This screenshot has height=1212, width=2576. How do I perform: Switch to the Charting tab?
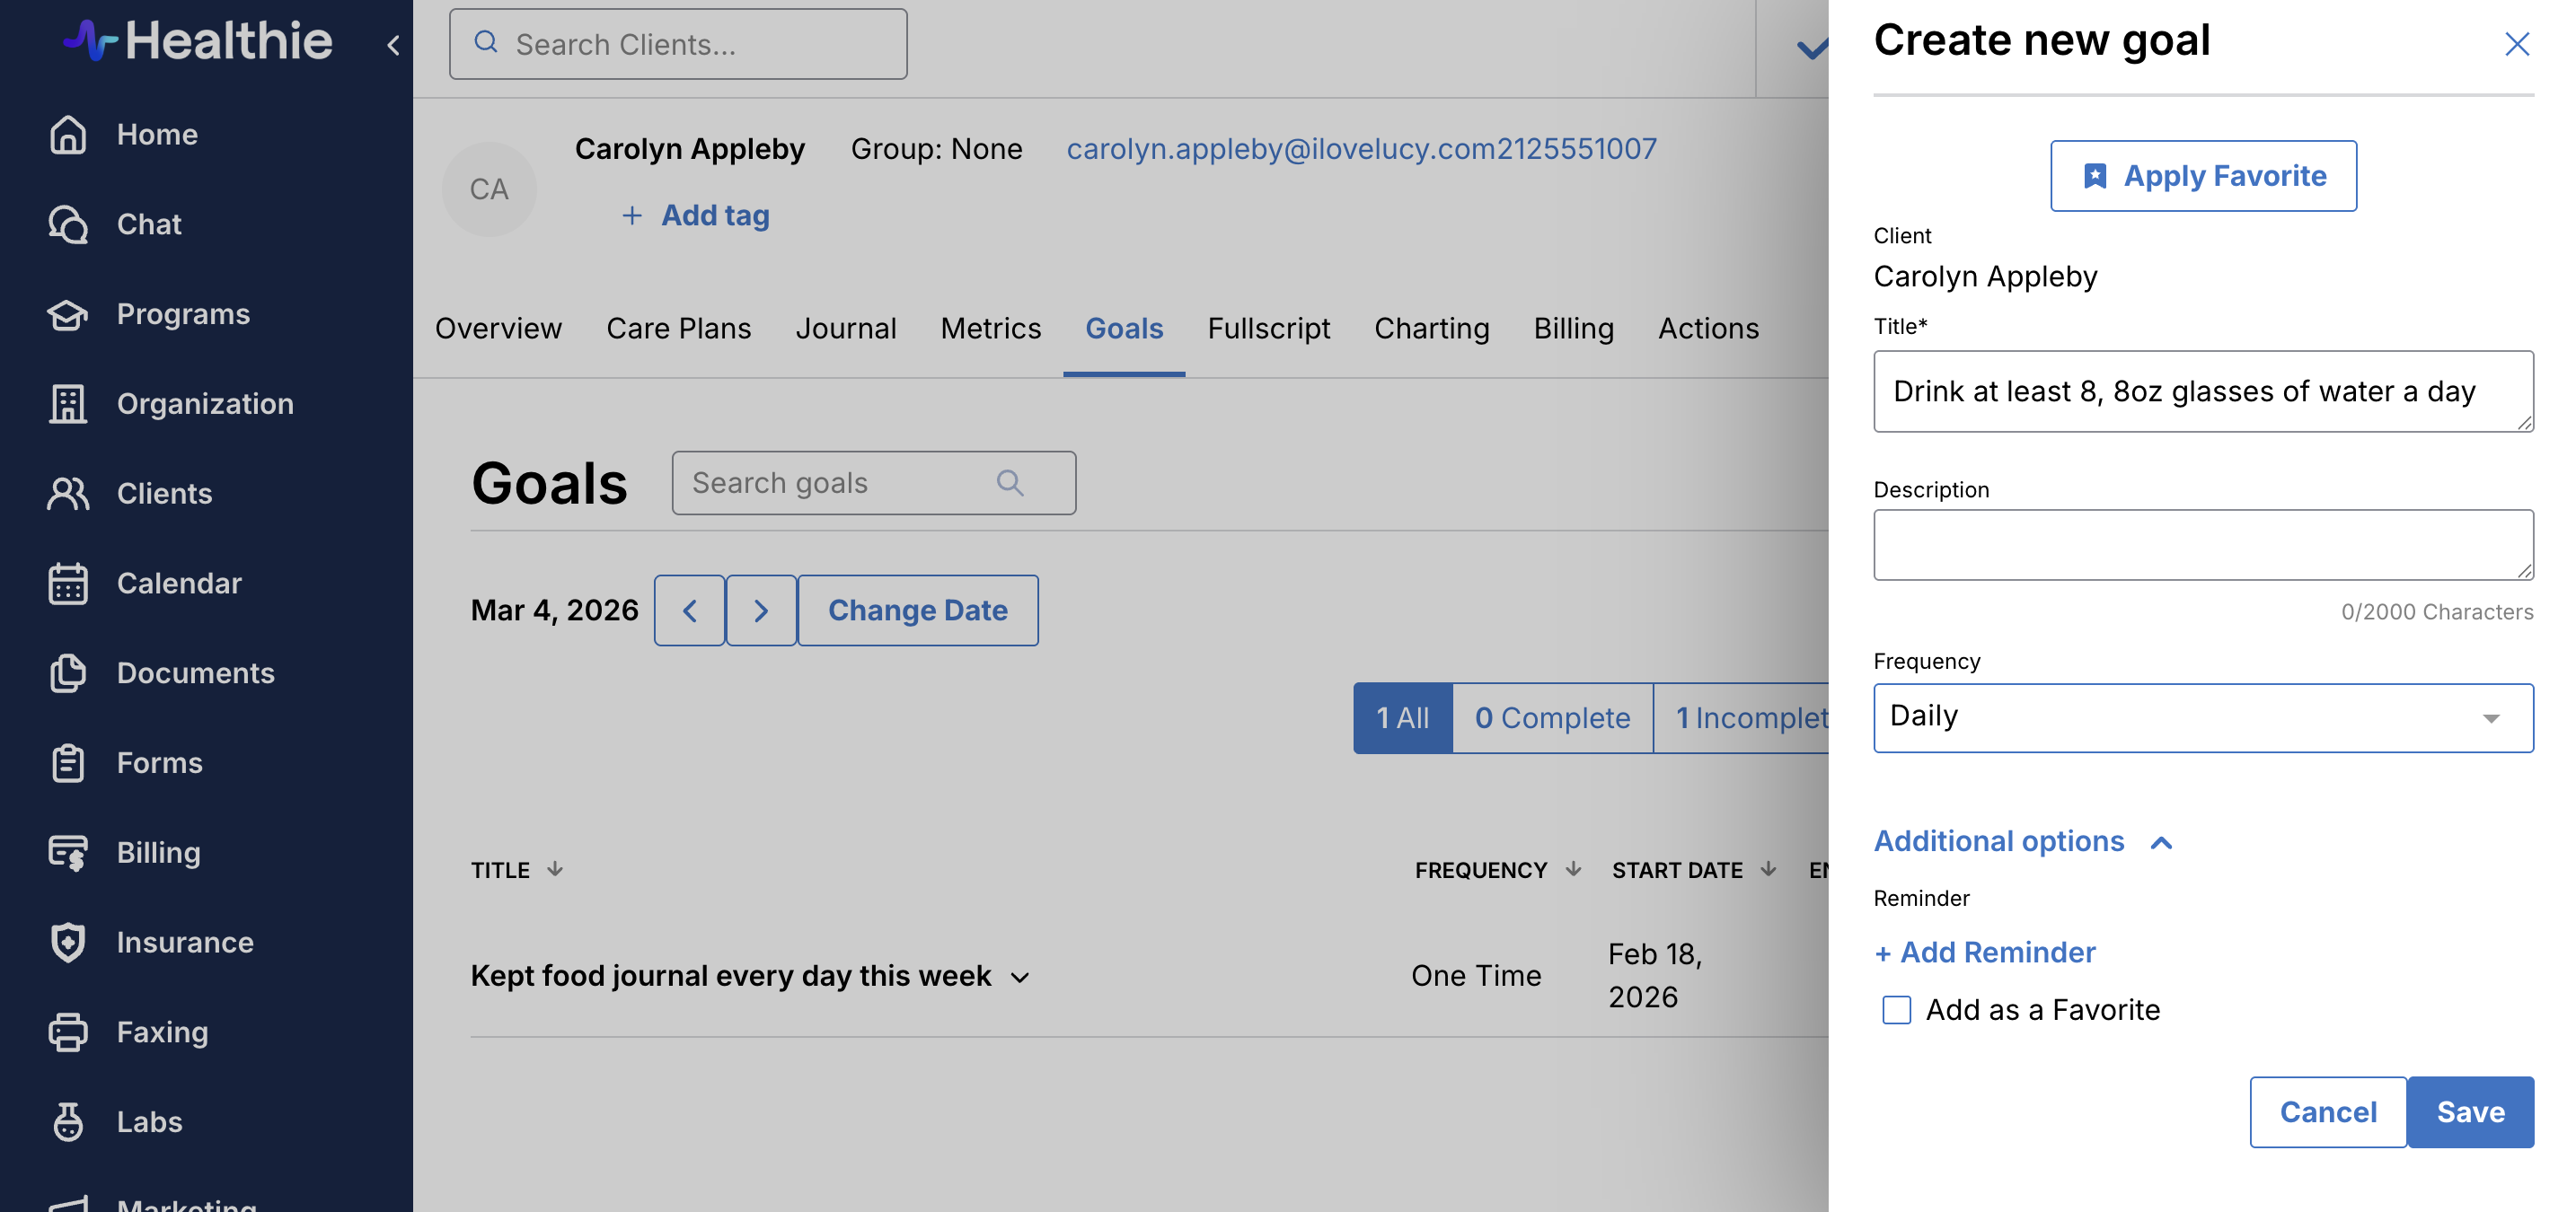[1431, 329]
